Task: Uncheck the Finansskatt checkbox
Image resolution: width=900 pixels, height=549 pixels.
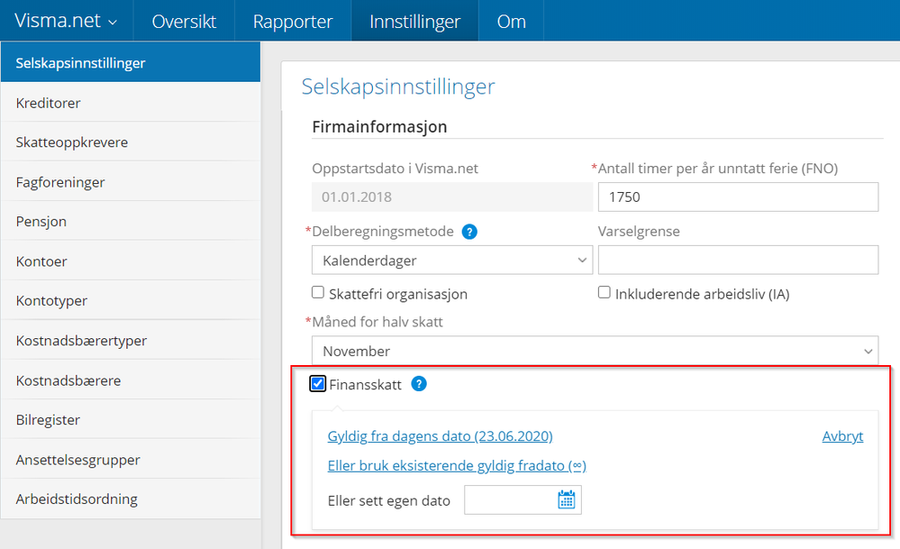Action: point(317,383)
